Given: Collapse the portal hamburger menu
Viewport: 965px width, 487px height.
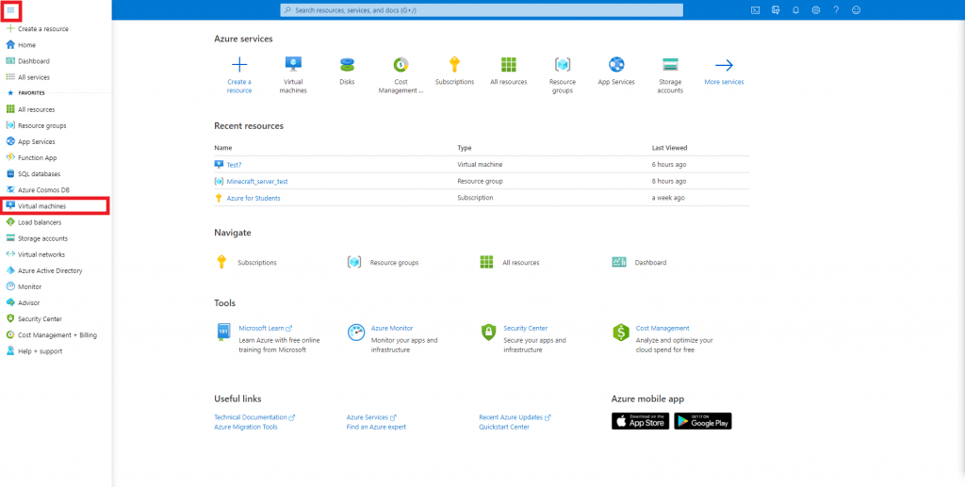Looking at the screenshot, I should point(11,9).
